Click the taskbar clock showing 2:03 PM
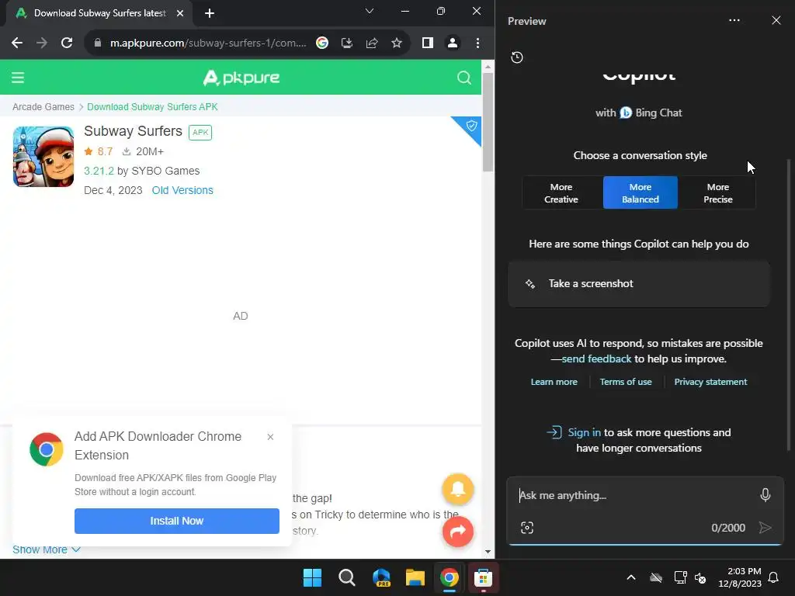The height and width of the screenshot is (596, 795). point(740,577)
